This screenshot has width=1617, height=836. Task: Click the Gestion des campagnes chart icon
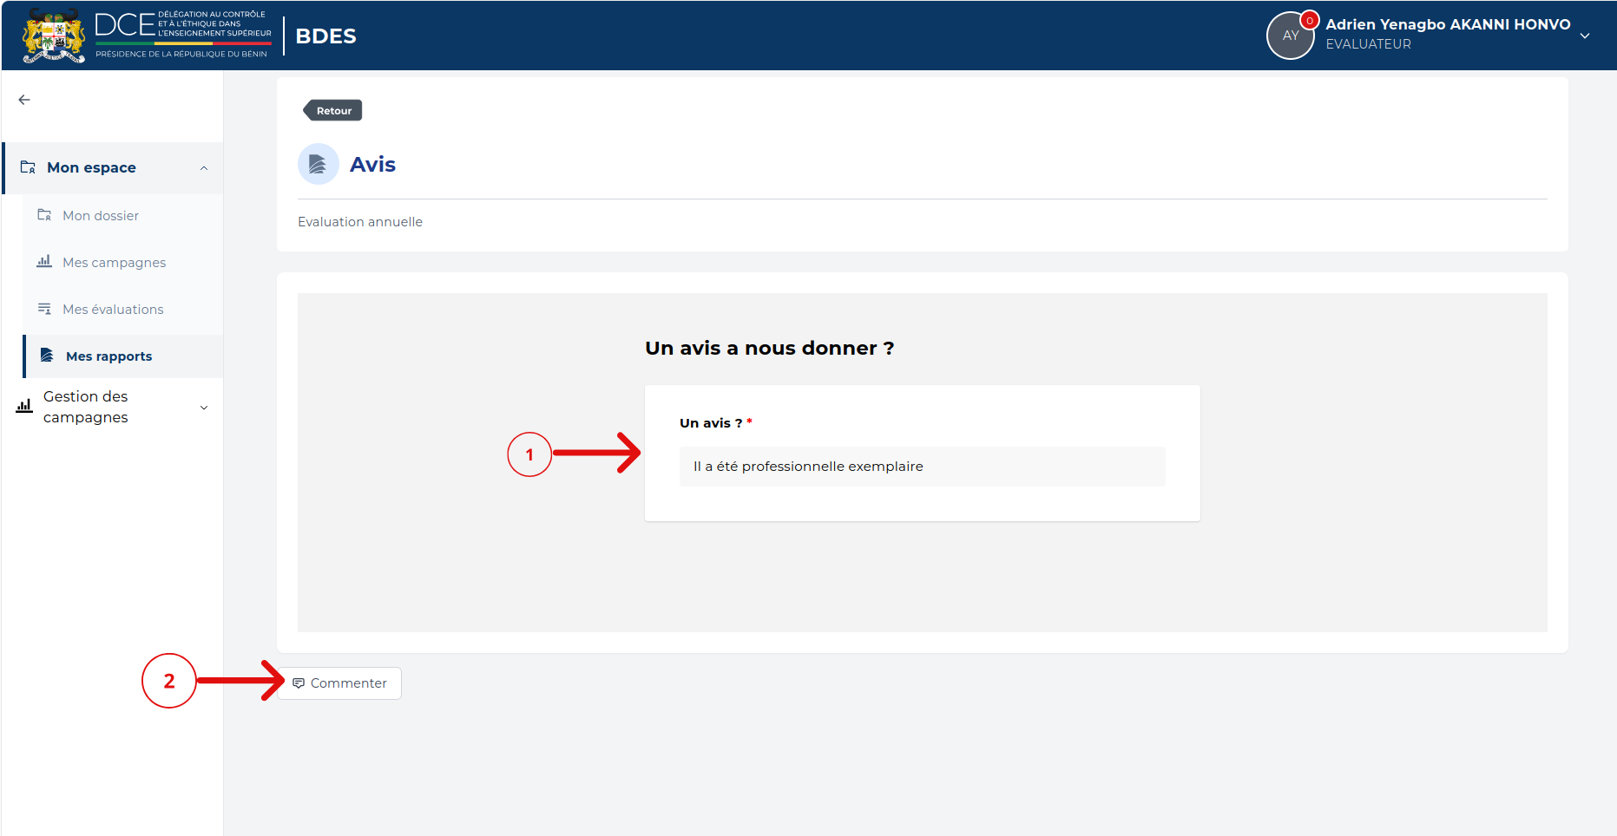pos(24,406)
